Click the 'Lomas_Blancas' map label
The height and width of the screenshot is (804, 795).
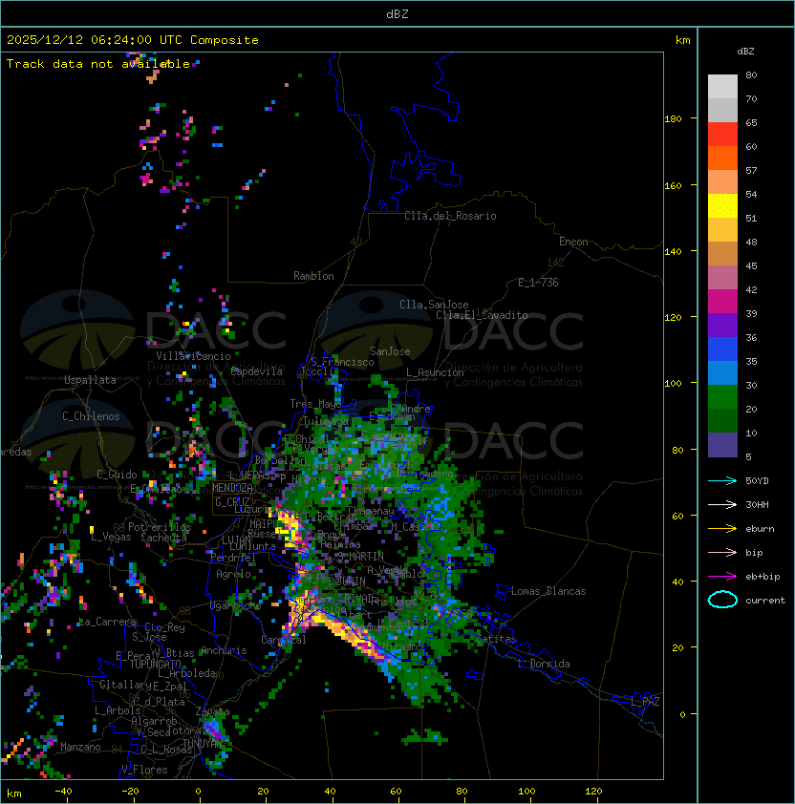(548, 591)
